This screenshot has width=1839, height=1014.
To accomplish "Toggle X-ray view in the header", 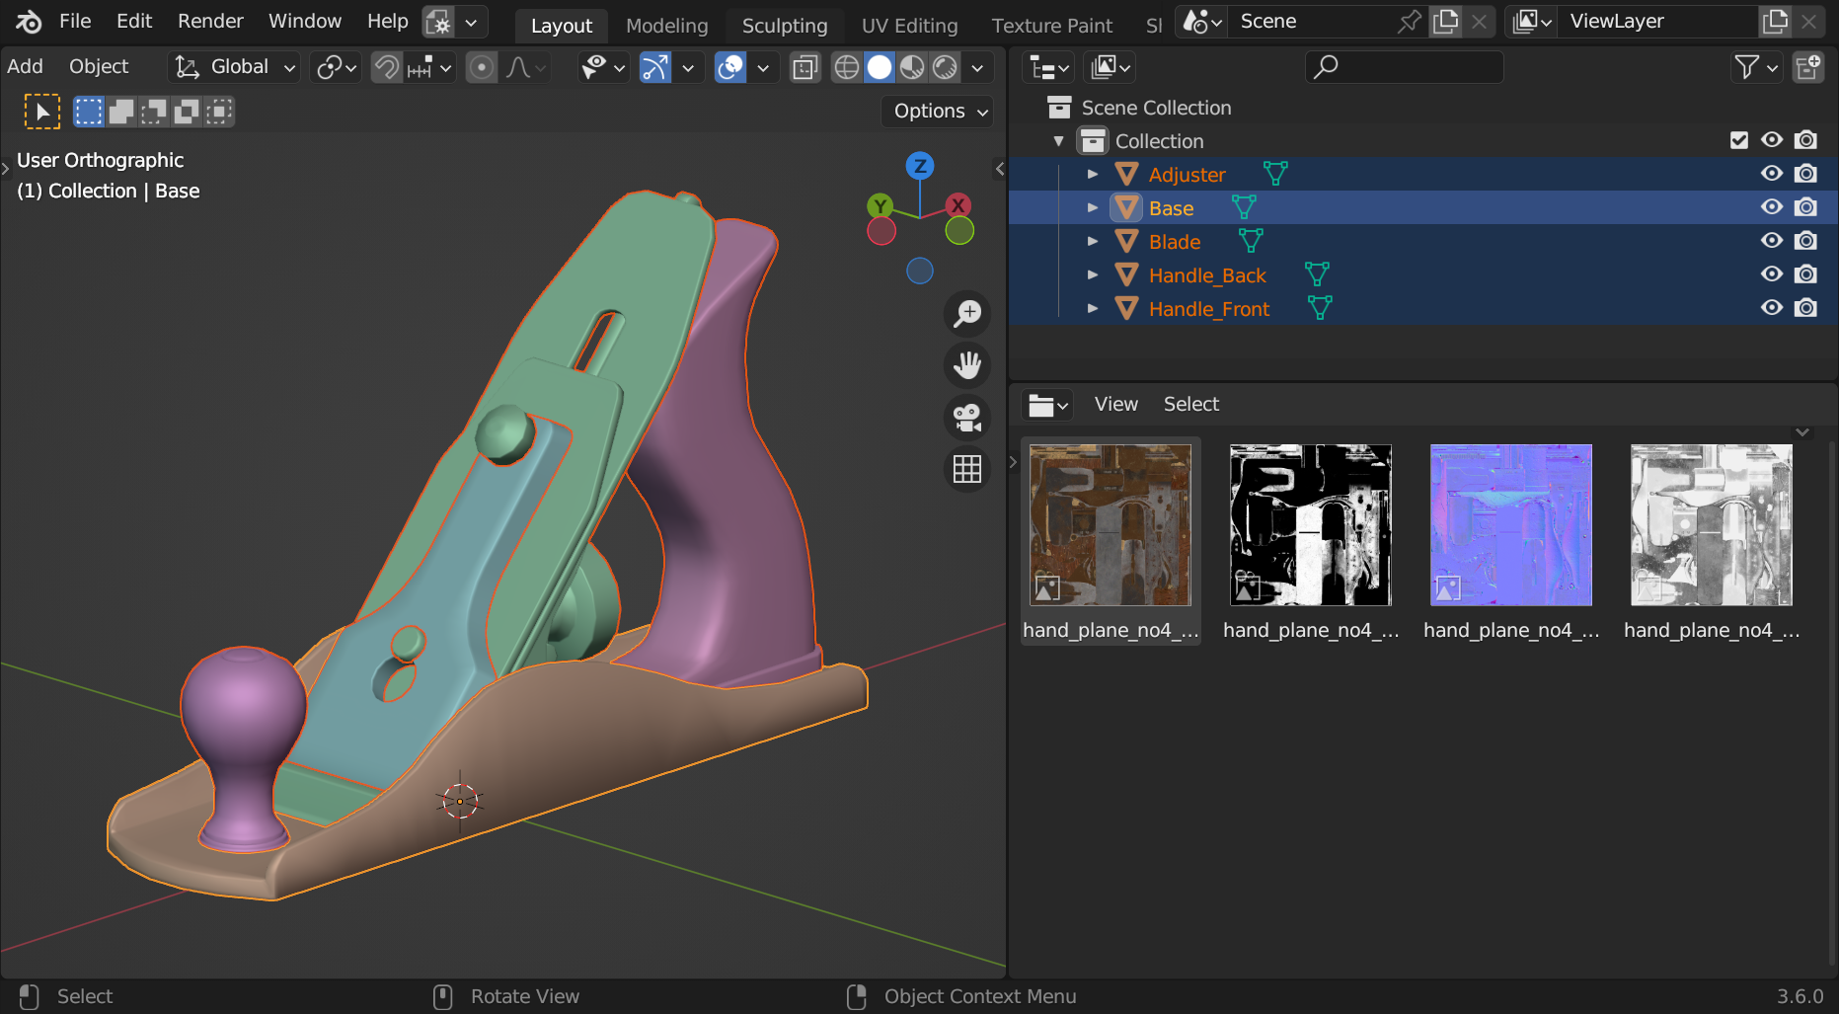I will click(805, 67).
